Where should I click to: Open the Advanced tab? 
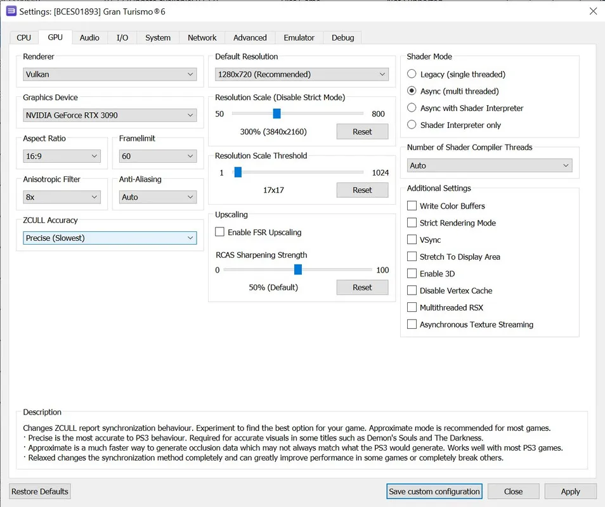(250, 37)
